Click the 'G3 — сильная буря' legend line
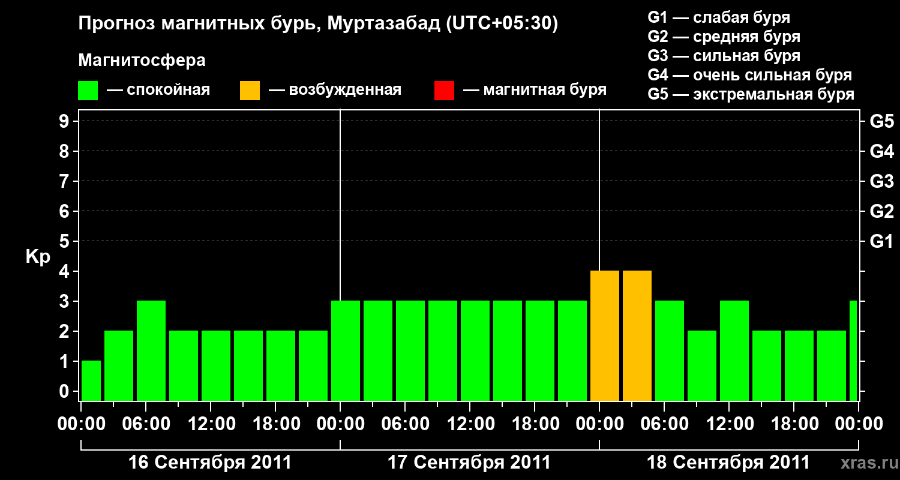 [724, 55]
